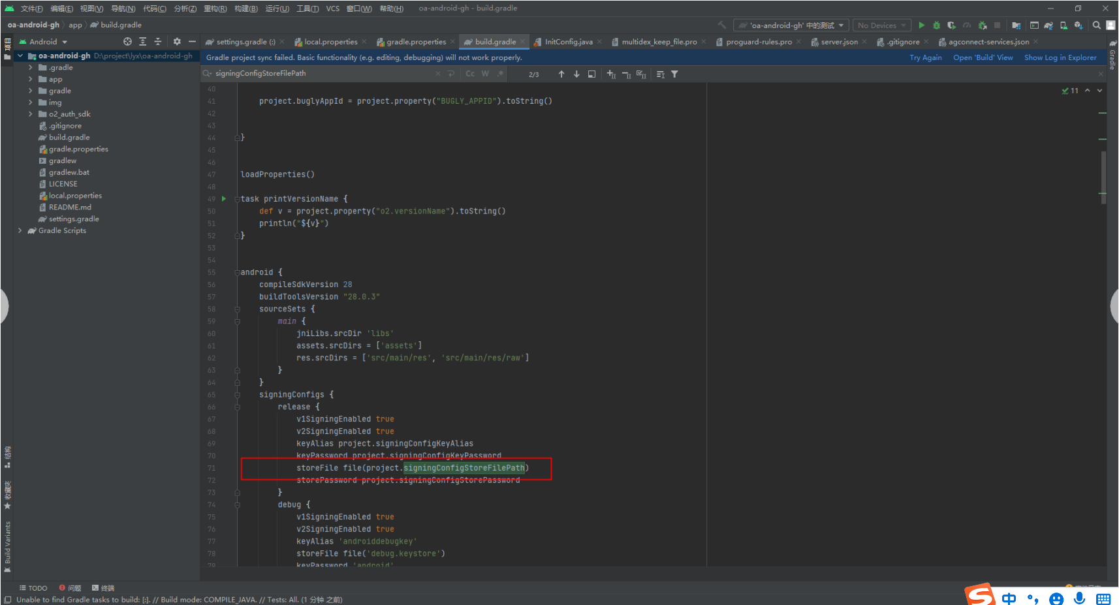Click Open 'Build' View link
Image resolution: width=1119 pixels, height=605 pixels.
click(x=983, y=57)
